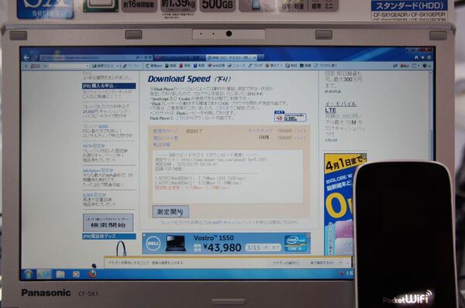Screen dimensions: 465x308
Task: Open the Favorites star icon
Action: pyautogui.click(x=422, y=57)
